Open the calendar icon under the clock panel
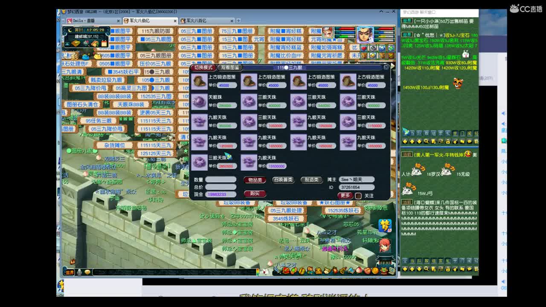This screenshot has width=546, height=307. pos(104,43)
